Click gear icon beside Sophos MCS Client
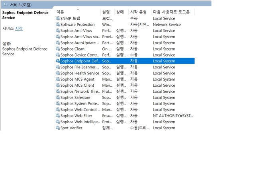 pyautogui.click(x=58, y=85)
